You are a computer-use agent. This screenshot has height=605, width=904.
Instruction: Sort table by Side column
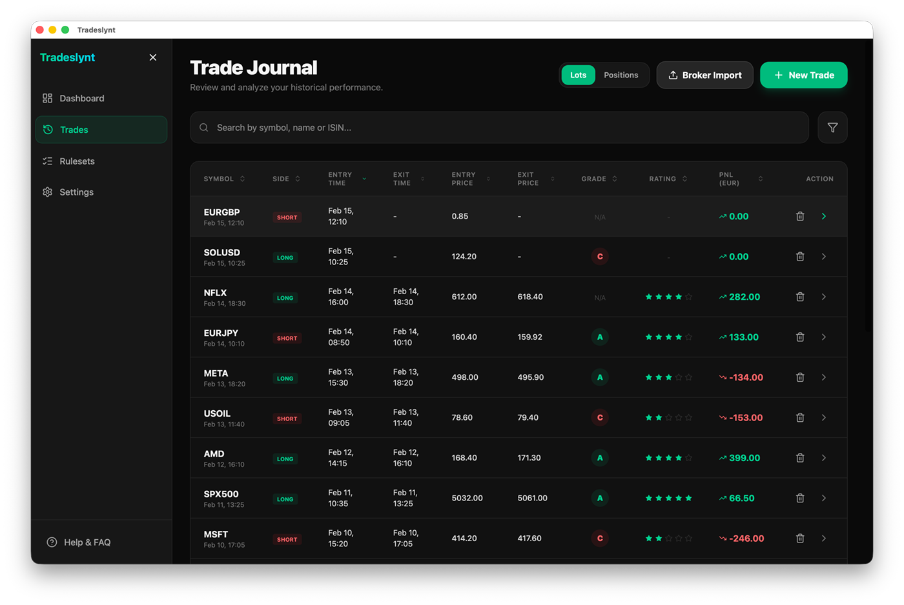[x=286, y=179]
